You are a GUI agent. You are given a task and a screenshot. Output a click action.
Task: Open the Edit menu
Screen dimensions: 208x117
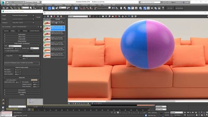[x=8, y=5]
